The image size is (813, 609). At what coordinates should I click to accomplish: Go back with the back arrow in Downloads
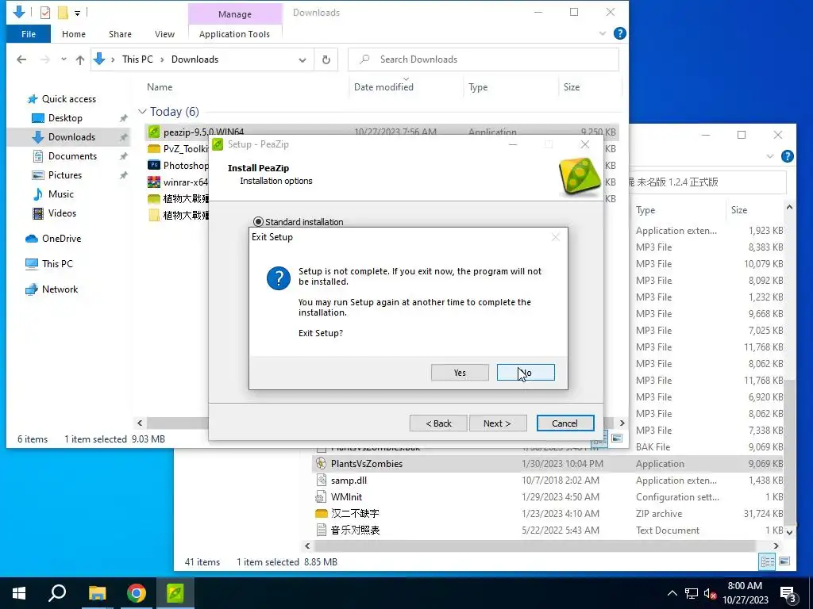(x=21, y=59)
